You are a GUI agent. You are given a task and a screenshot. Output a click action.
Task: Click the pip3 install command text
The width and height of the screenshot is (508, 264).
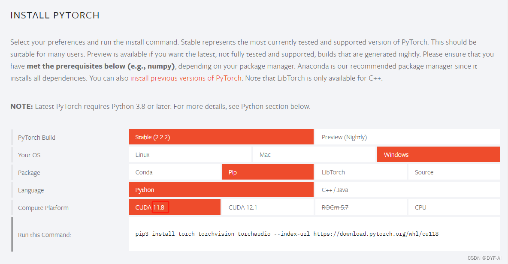point(287,234)
